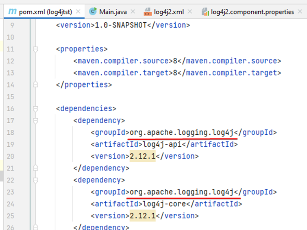Collapse the second dependency block at line 22
The width and height of the screenshot is (307, 230).
point(35,180)
